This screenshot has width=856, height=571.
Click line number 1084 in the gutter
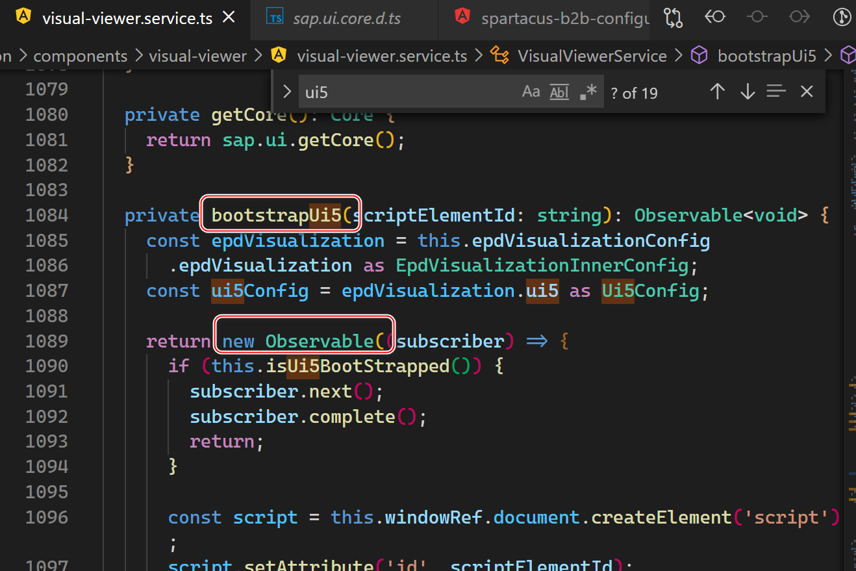click(47, 215)
